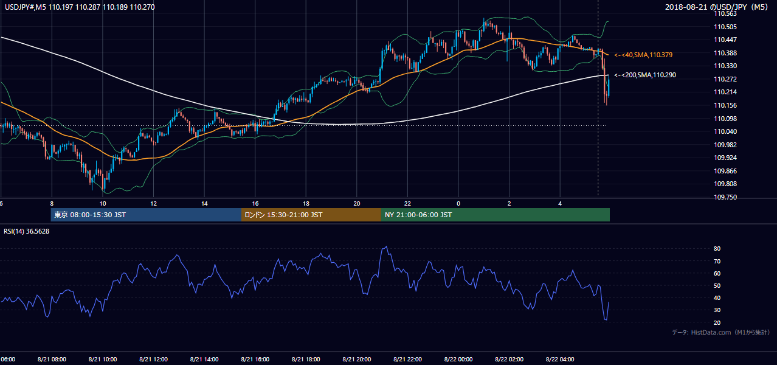The width and height of the screenshot is (777, 365).
Task: Click the 8/21 12:00 bottom time label
Action: pos(154,360)
